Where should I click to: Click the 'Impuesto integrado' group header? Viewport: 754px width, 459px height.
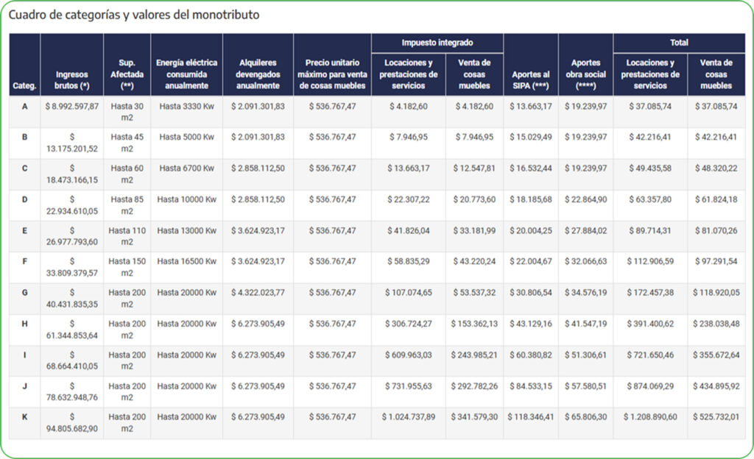(x=437, y=43)
